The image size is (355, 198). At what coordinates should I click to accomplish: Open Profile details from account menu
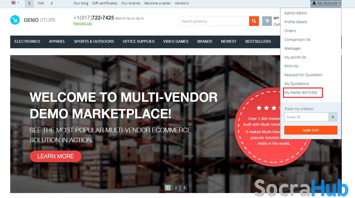click(x=296, y=22)
